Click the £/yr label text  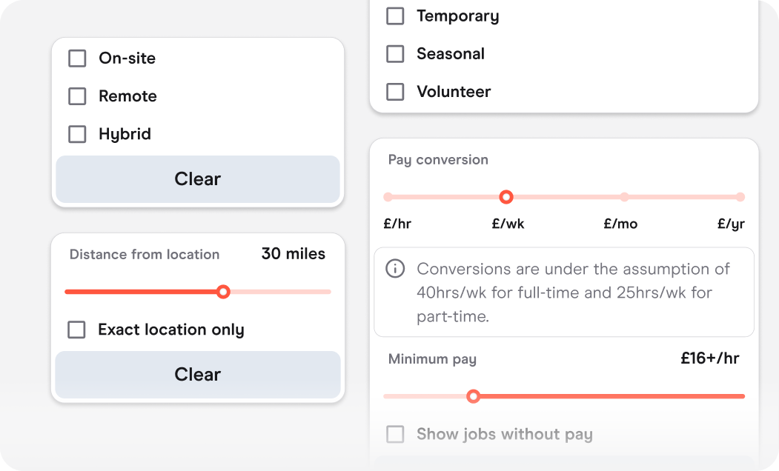tap(731, 224)
